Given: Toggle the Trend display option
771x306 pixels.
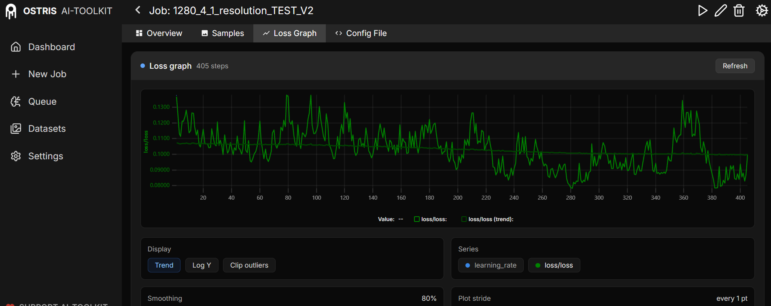Looking at the screenshot, I should 164,265.
